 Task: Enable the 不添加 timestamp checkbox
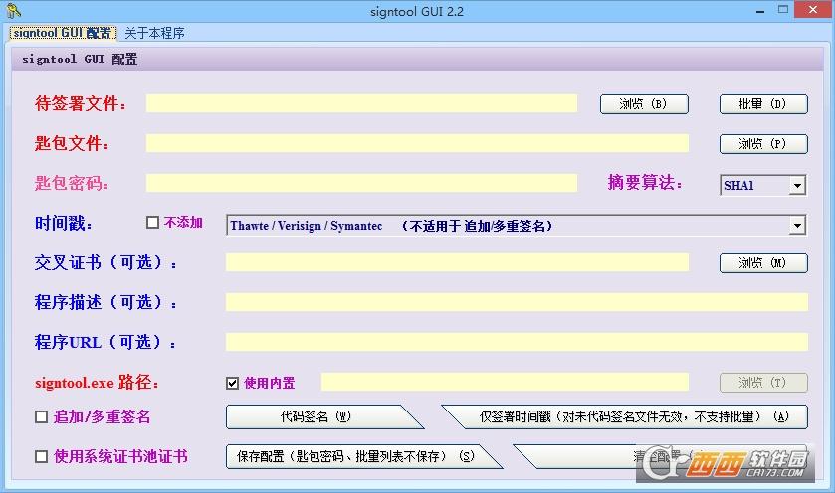click(x=152, y=223)
